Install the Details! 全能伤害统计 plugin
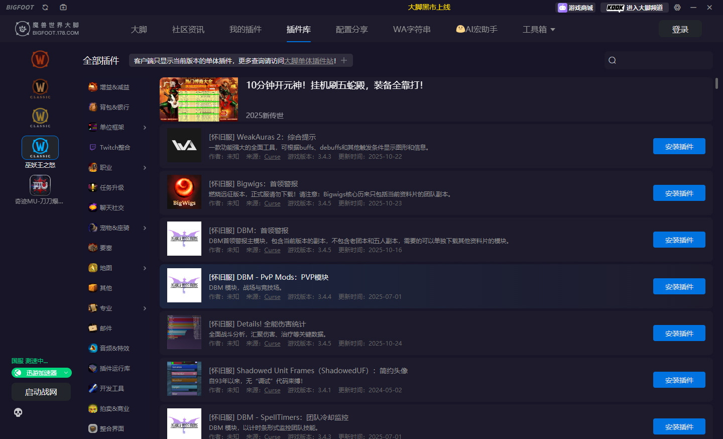Image resolution: width=723 pixels, height=439 pixels. [x=679, y=333]
